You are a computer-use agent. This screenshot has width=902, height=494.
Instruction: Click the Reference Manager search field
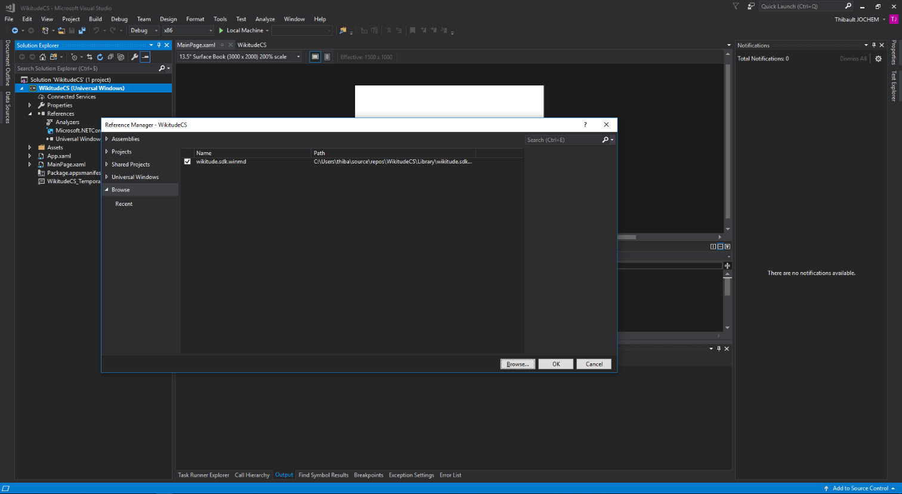(563, 140)
